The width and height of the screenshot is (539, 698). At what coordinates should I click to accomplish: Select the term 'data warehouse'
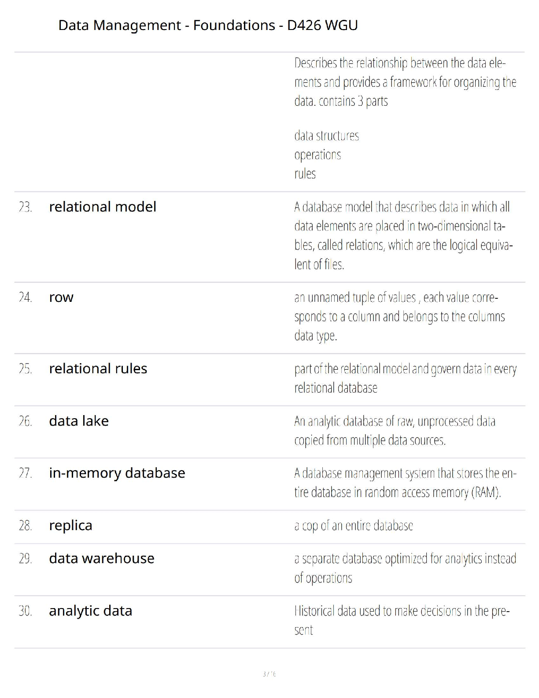tap(102, 558)
